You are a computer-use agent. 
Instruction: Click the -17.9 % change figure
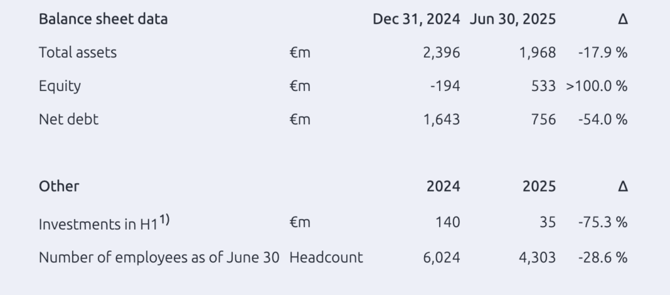603,52
